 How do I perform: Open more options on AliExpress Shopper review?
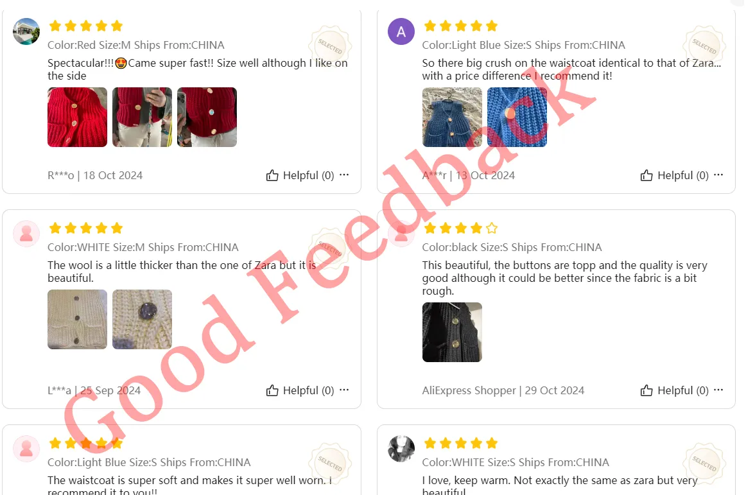pyautogui.click(x=718, y=390)
